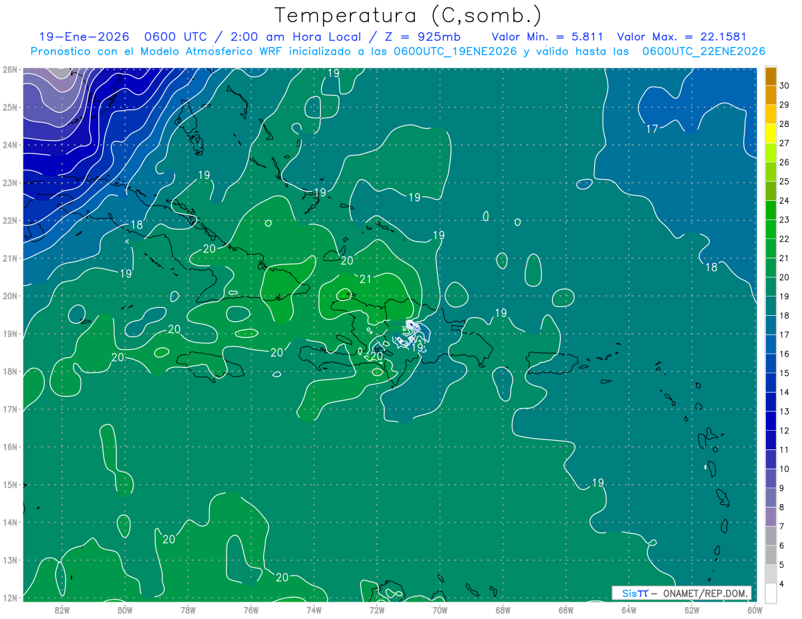Click the dark blue swatch between 11 and 12

point(771,439)
